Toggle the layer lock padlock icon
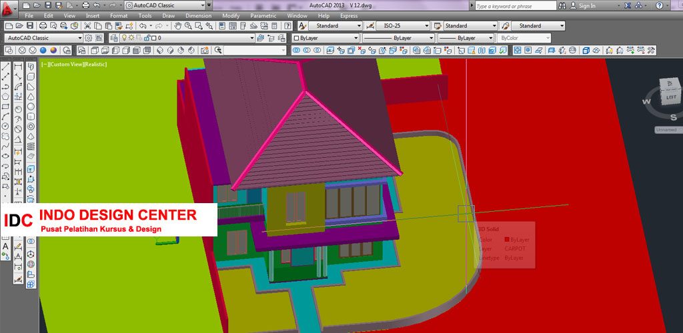 (x=147, y=38)
